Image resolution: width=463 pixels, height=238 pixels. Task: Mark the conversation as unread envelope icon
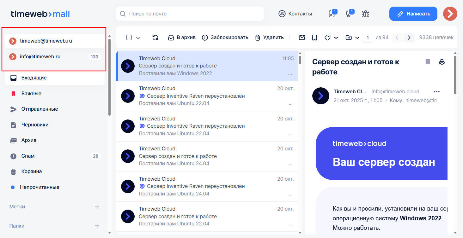point(302,37)
